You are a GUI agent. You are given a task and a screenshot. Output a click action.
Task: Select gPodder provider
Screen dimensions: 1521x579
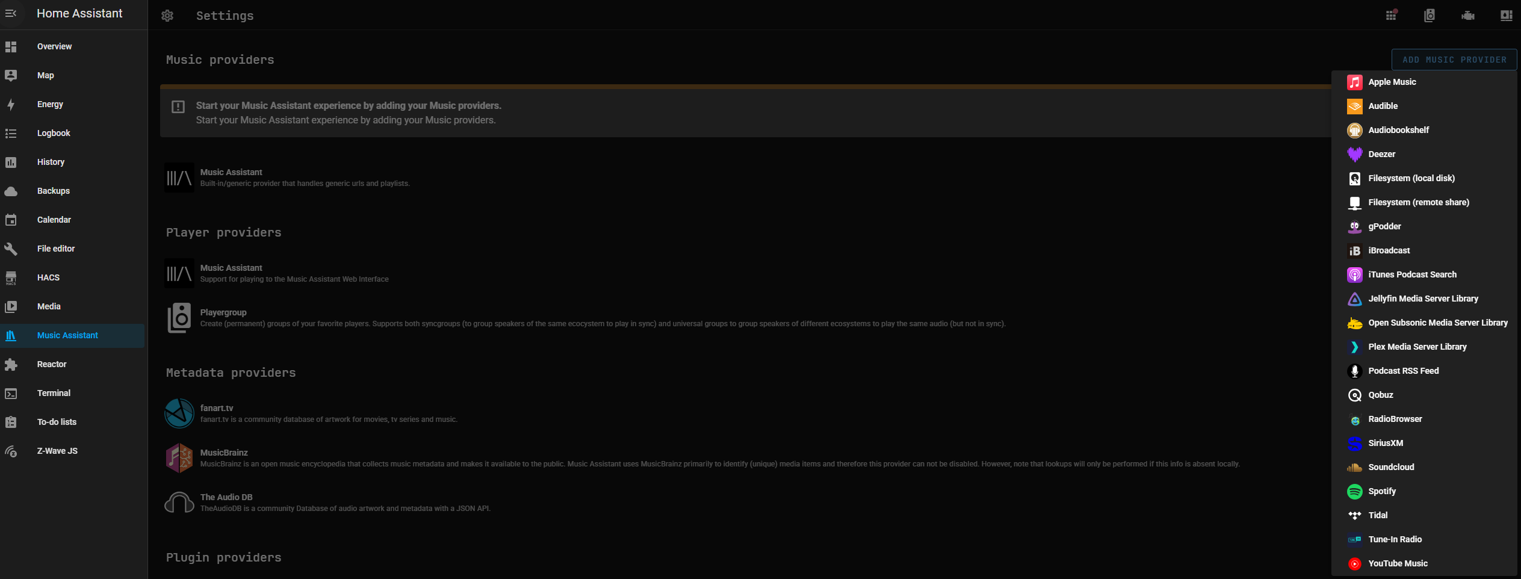[1425, 226]
